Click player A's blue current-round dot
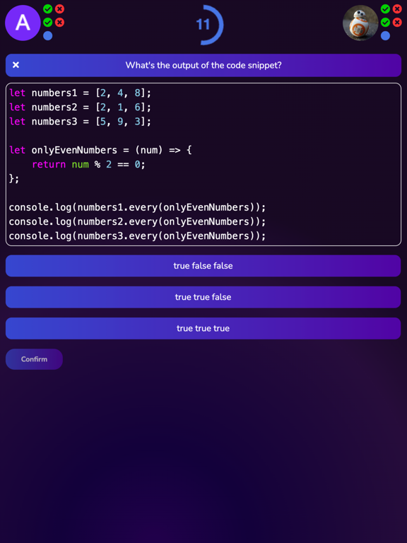 (48, 35)
